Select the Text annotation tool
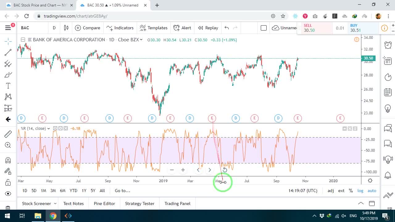 8,86
